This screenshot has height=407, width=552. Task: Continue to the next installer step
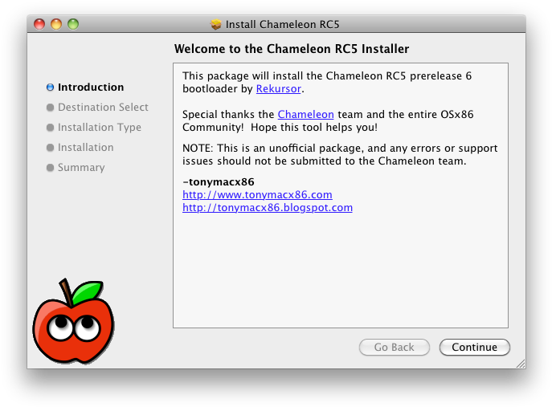475,348
